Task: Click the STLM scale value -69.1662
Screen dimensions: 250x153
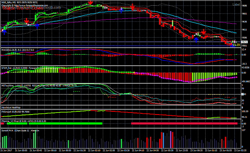Action: click(246, 81)
